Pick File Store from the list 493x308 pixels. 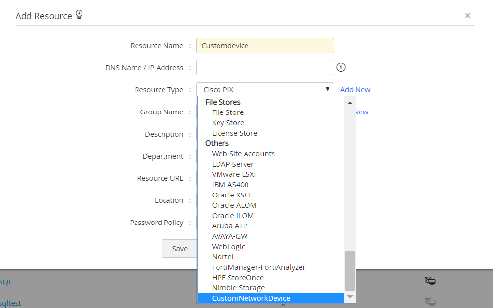(x=227, y=112)
